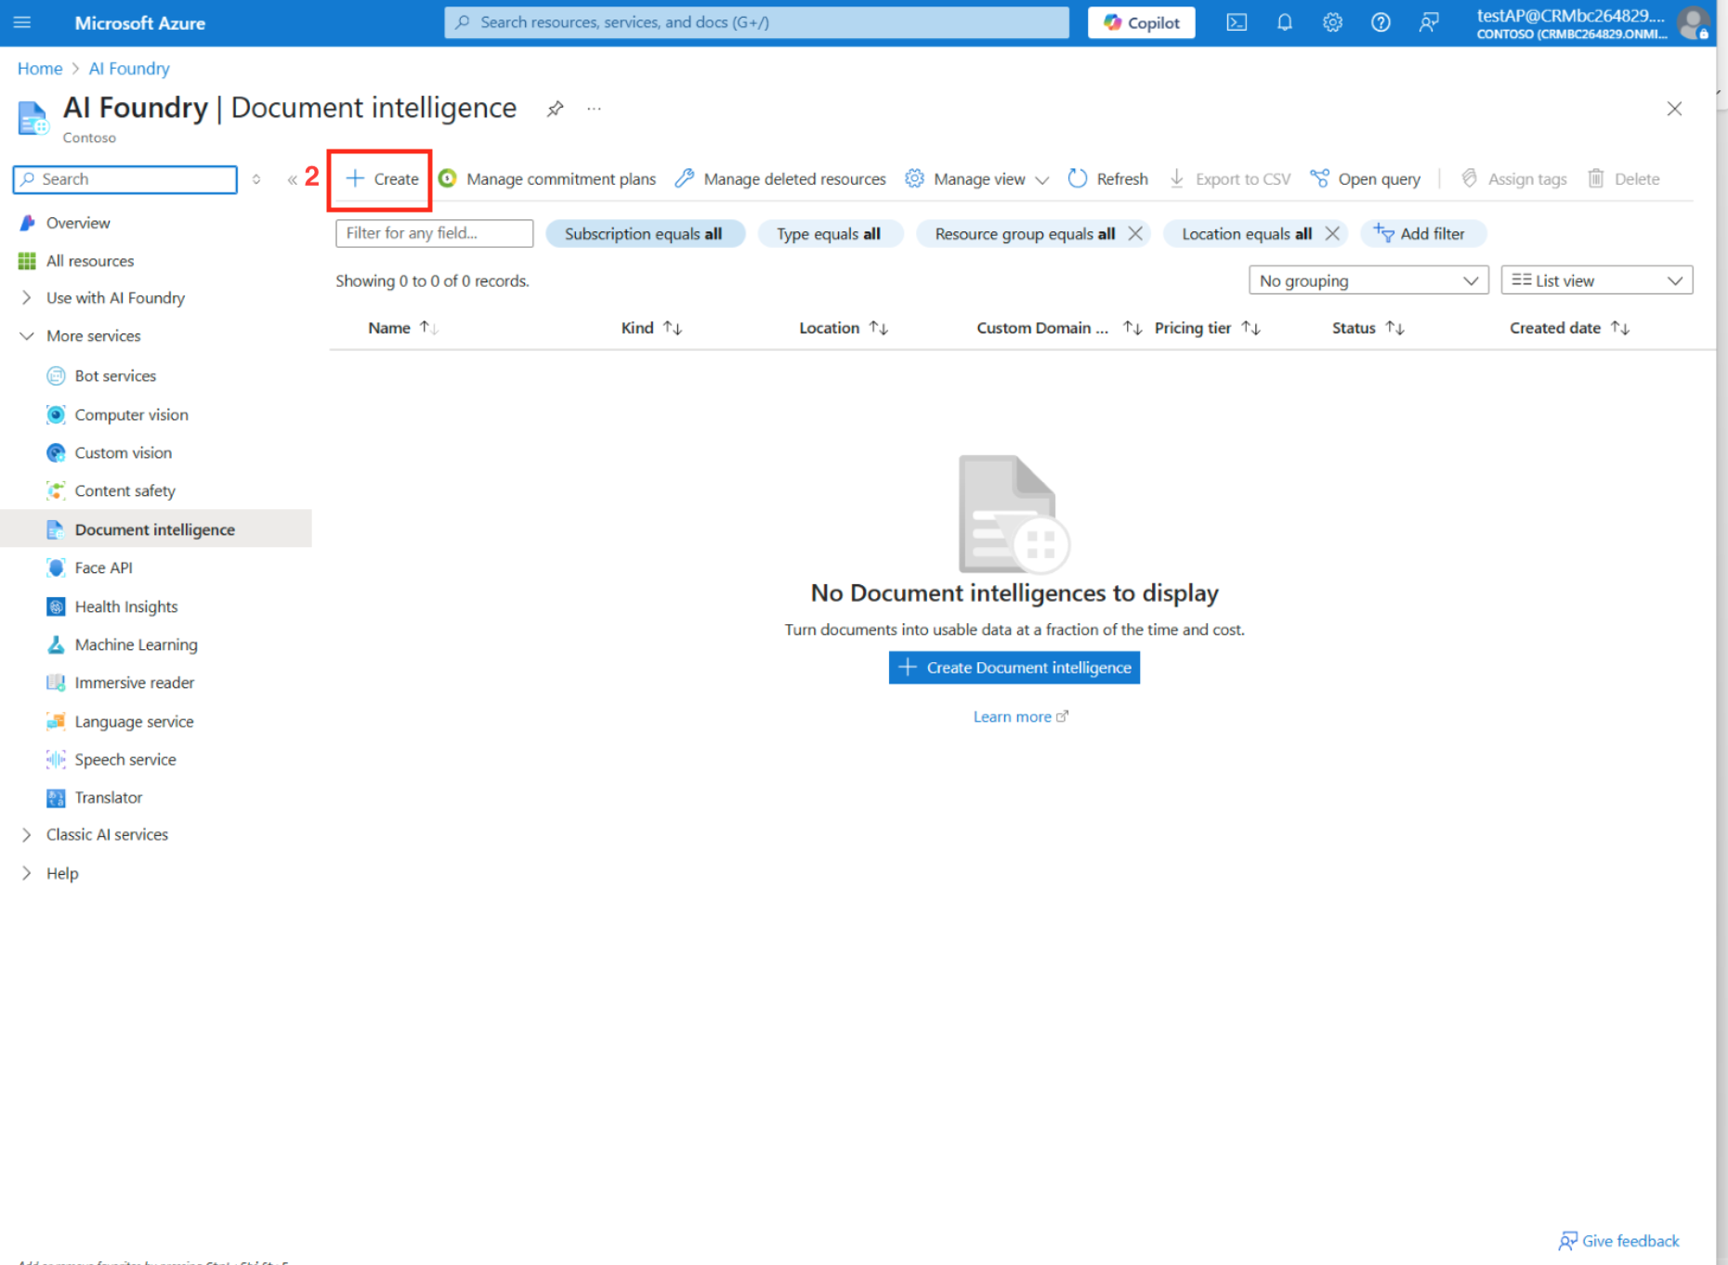Sort by Pricing tier column
This screenshot has height=1265, width=1728.
(1207, 328)
